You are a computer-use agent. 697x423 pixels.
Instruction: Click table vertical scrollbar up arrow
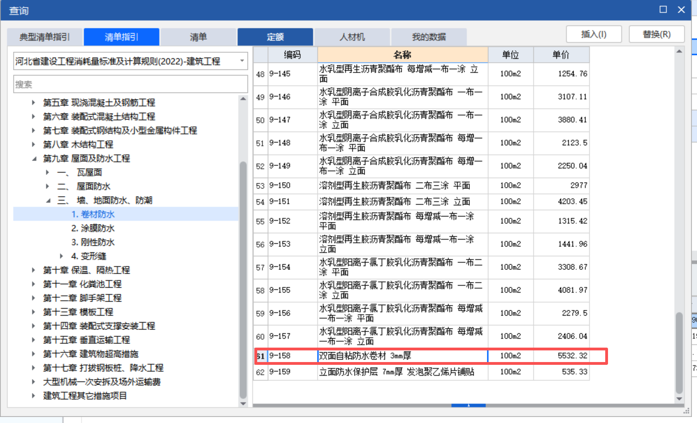[679, 51]
